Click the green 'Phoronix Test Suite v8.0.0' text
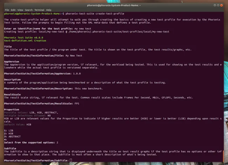Image resolution: width=228 pixels, height=165 pixels. [x=24, y=38]
